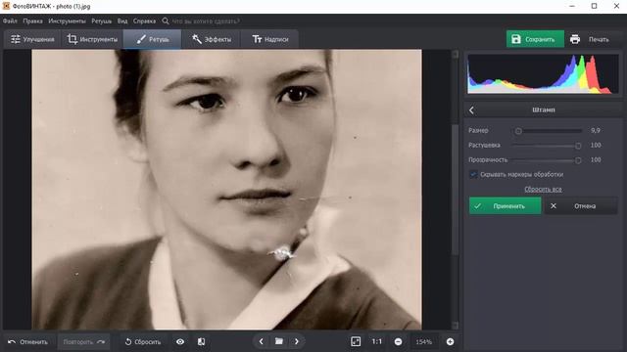The image size is (627, 352).
Task: Click the Сбросить reset button
Action: (x=143, y=341)
